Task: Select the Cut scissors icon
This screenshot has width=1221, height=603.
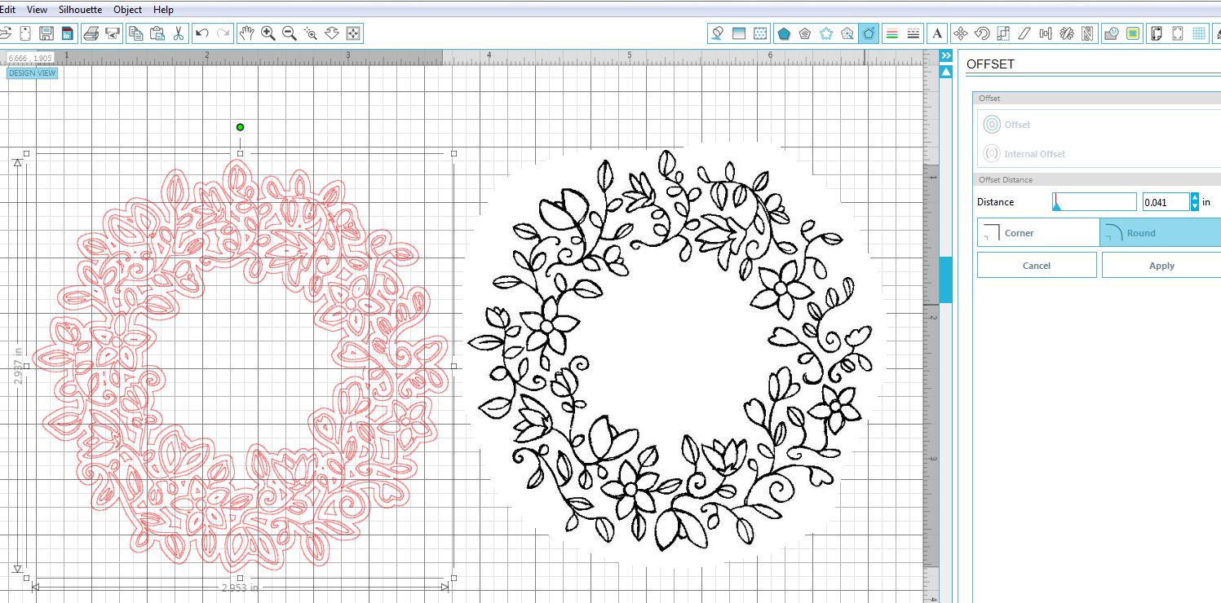Action: pyautogui.click(x=179, y=33)
